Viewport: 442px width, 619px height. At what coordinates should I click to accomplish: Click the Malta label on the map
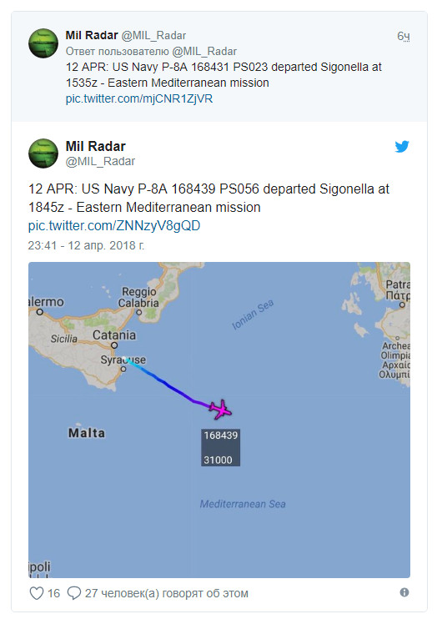pos(87,433)
